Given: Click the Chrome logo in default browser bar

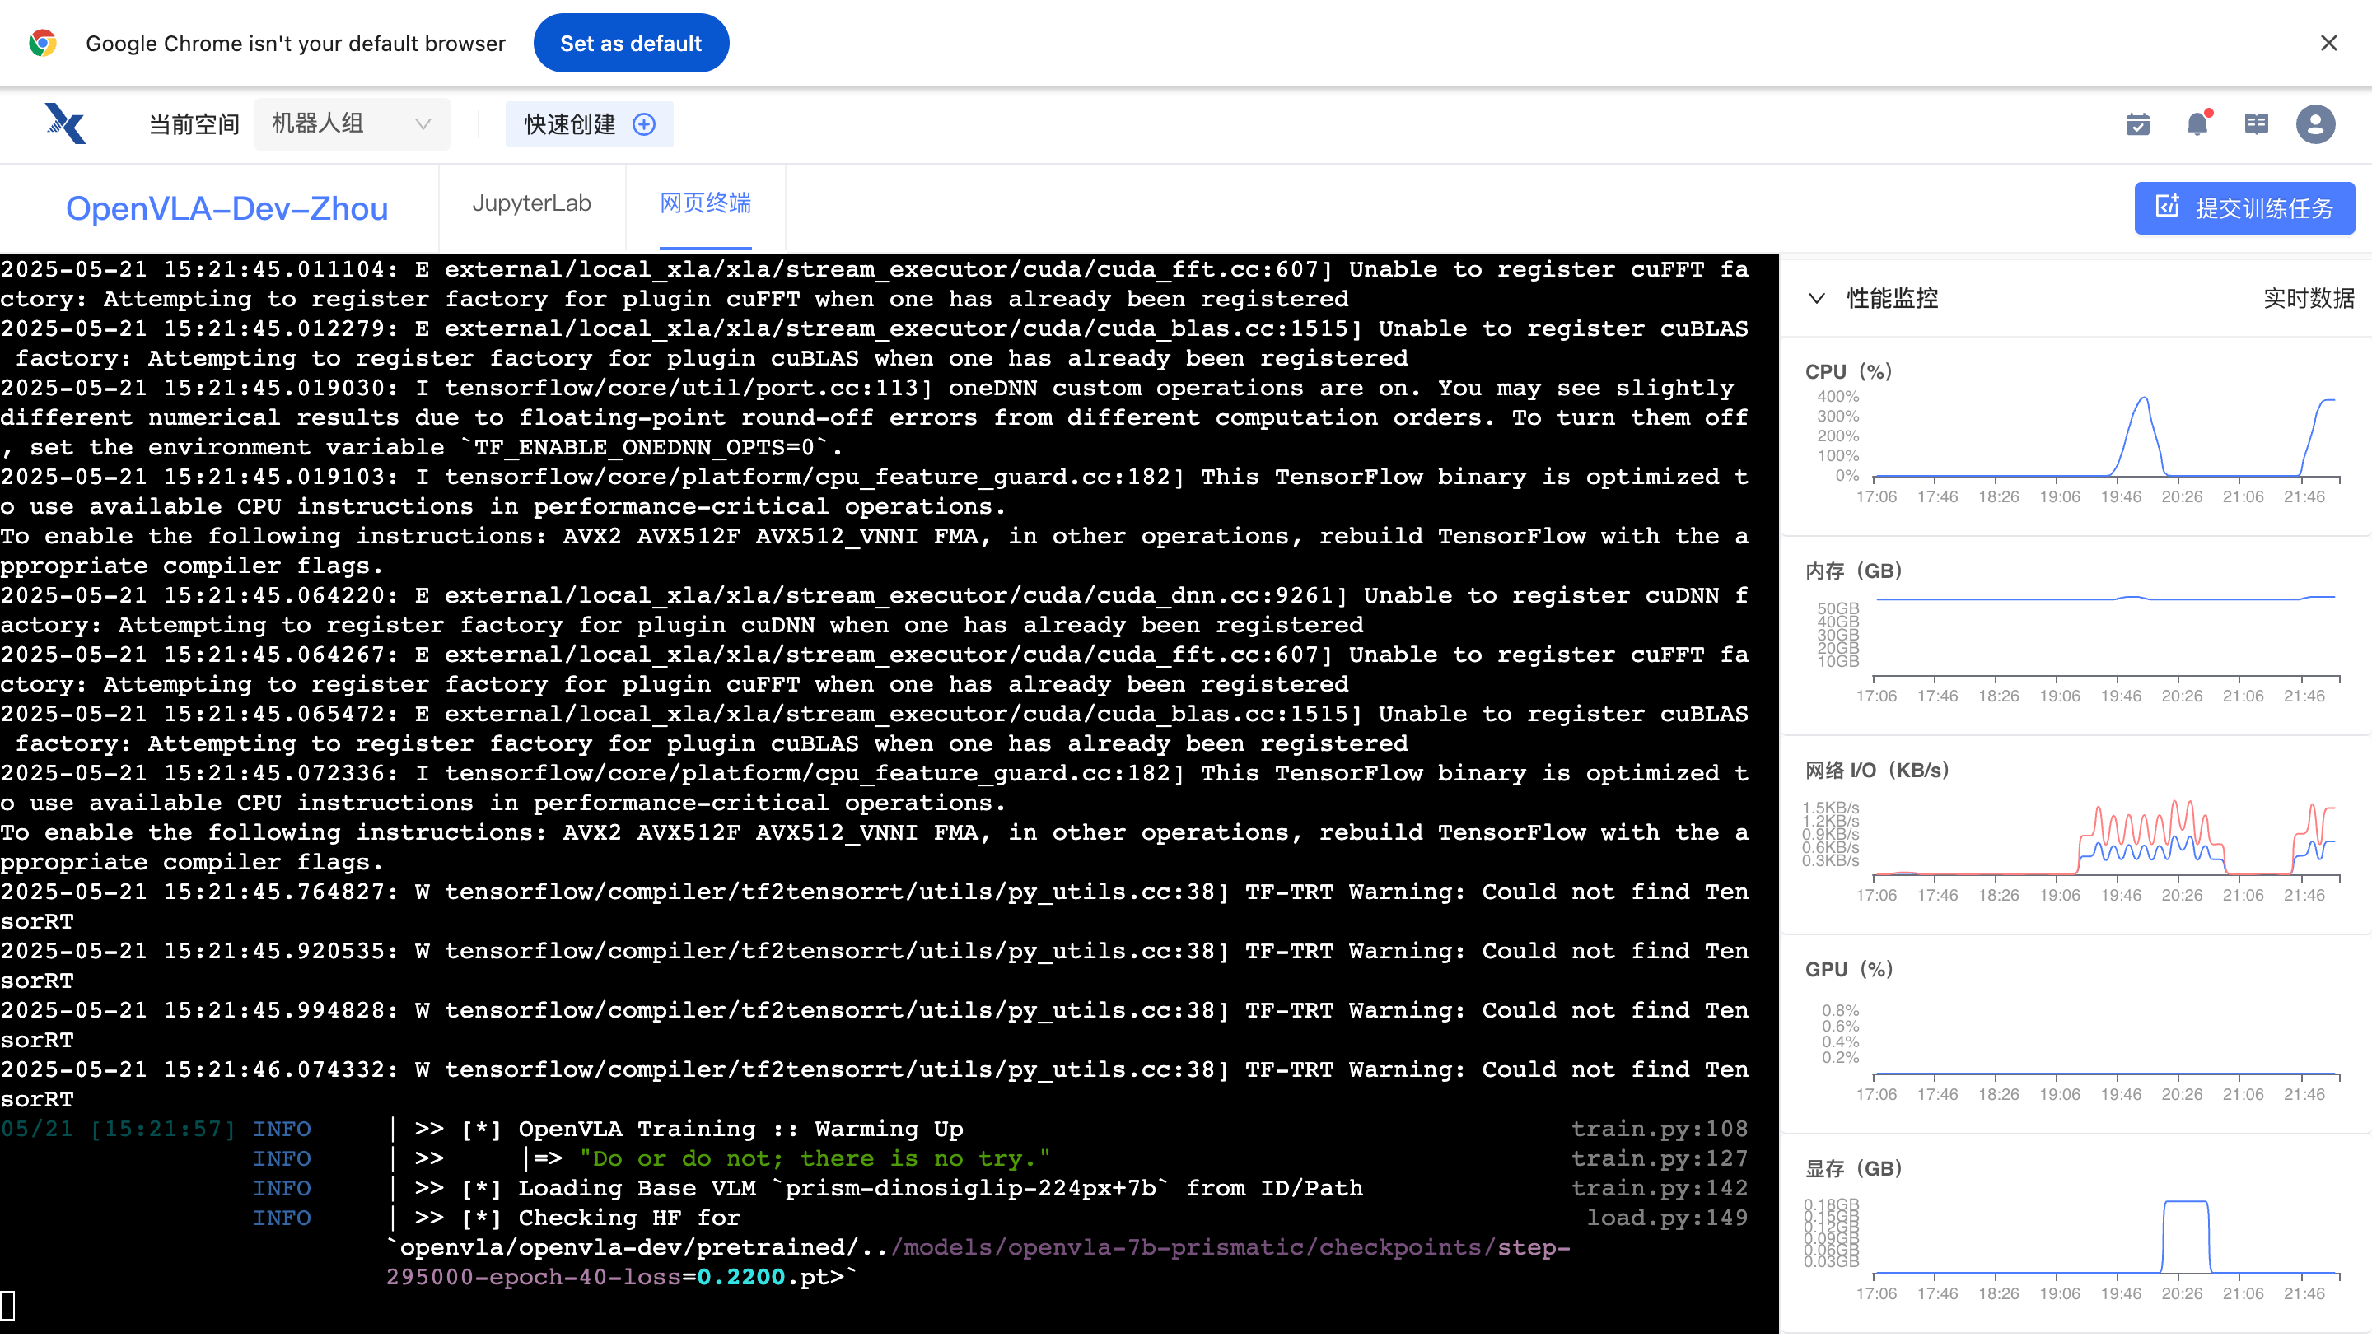Looking at the screenshot, I should (42, 44).
